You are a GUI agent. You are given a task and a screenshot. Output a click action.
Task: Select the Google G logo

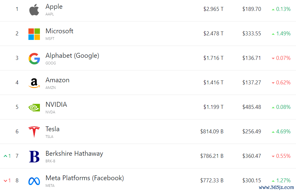(34, 59)
